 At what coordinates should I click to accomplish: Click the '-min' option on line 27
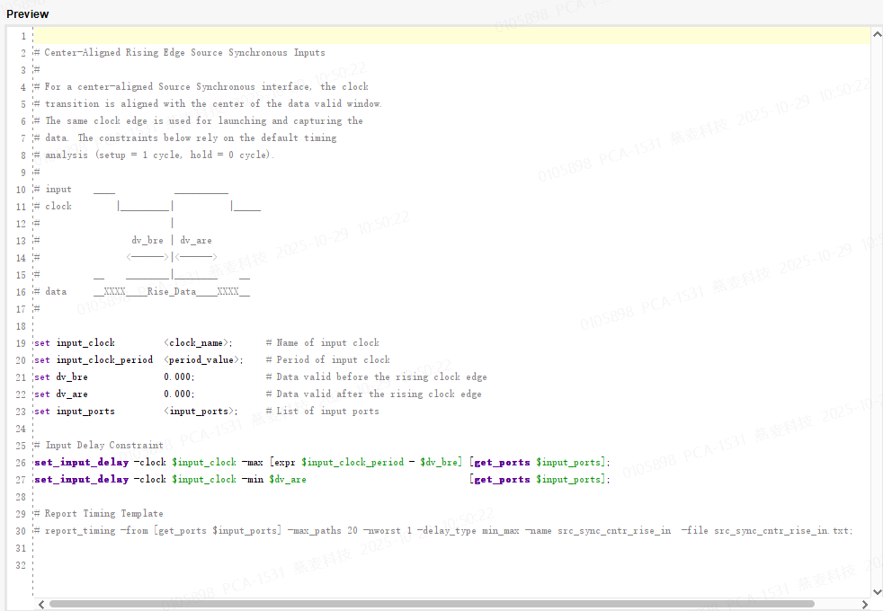[x=253, y=479]
